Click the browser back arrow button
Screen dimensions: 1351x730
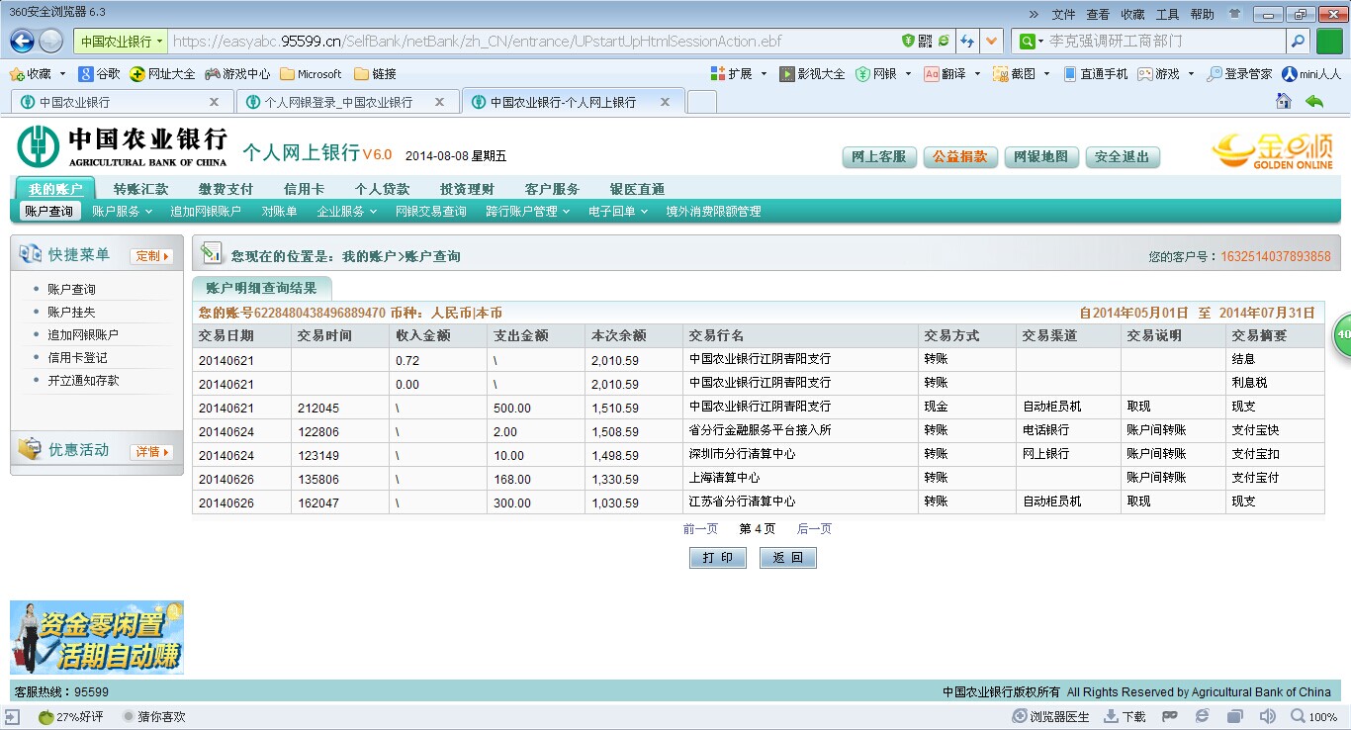(22, 42)
